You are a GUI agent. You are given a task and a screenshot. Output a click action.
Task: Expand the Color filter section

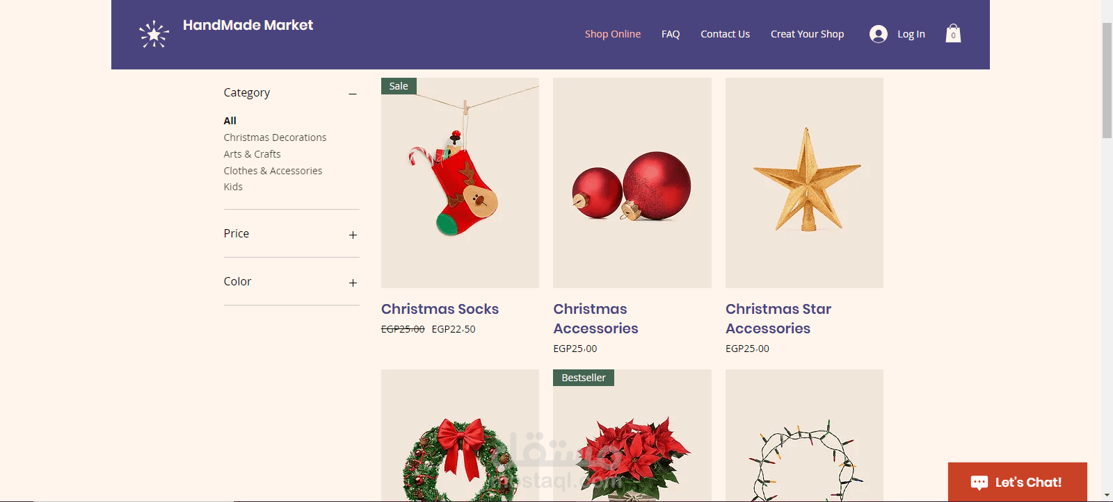click(353, 283)
